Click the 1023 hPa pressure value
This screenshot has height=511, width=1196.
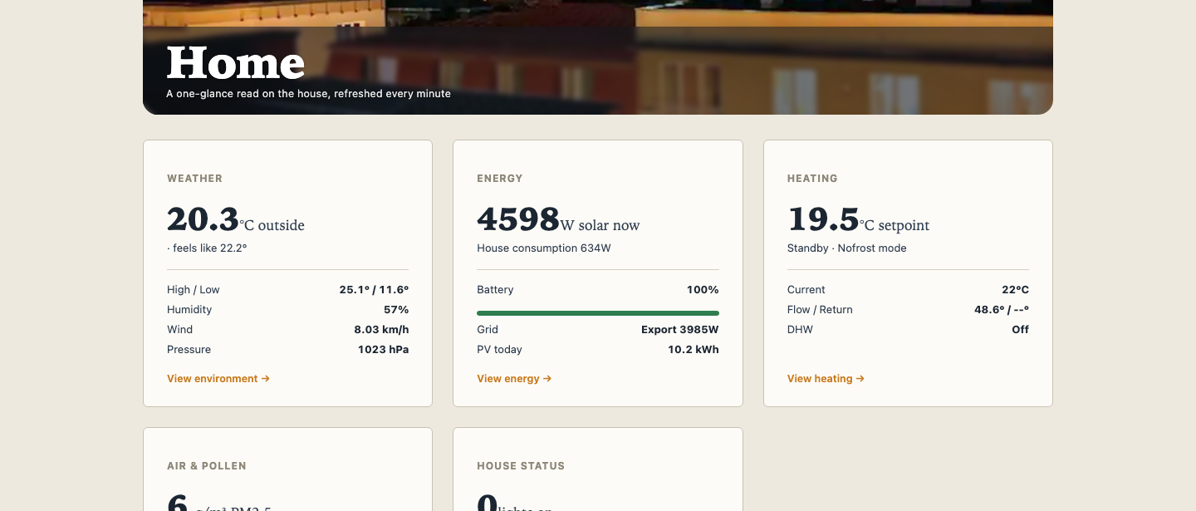(x=383, y=350)
